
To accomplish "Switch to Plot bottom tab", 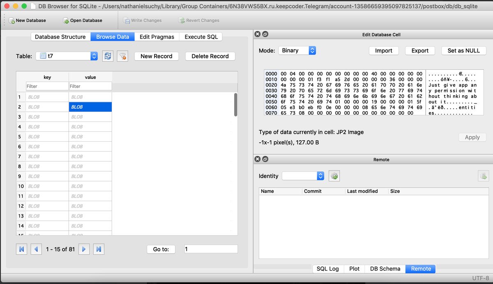I will [x=355, y=269].
